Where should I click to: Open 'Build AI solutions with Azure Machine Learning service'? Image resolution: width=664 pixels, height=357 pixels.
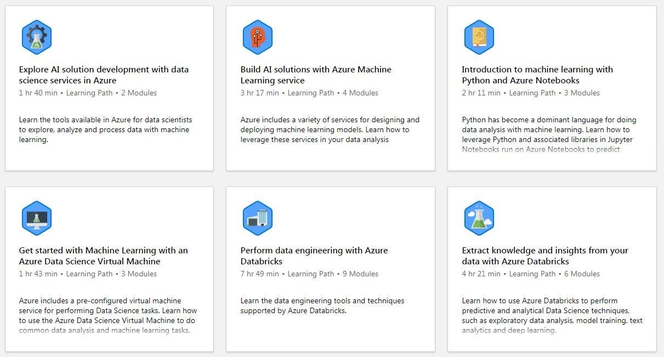[x=316, y=75]
